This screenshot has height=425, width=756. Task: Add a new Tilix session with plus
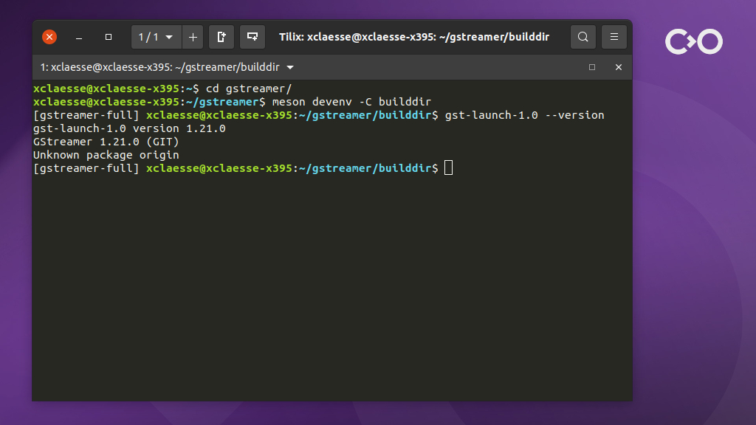tap(193, 37)
